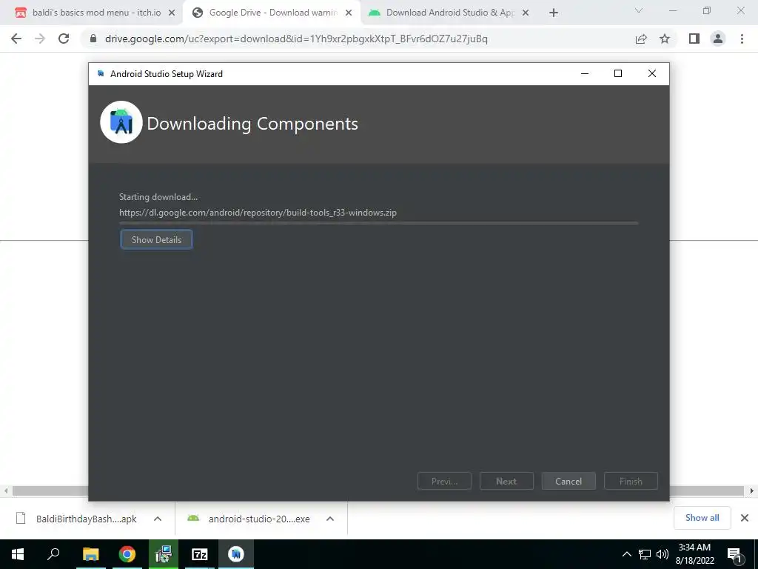Click Show all downloads
The width and height of the screenshot is (758, 569).
pos(702,518)
